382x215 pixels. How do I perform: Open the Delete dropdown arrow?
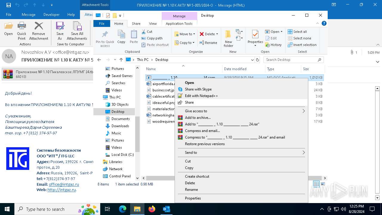tap(217, 34)
